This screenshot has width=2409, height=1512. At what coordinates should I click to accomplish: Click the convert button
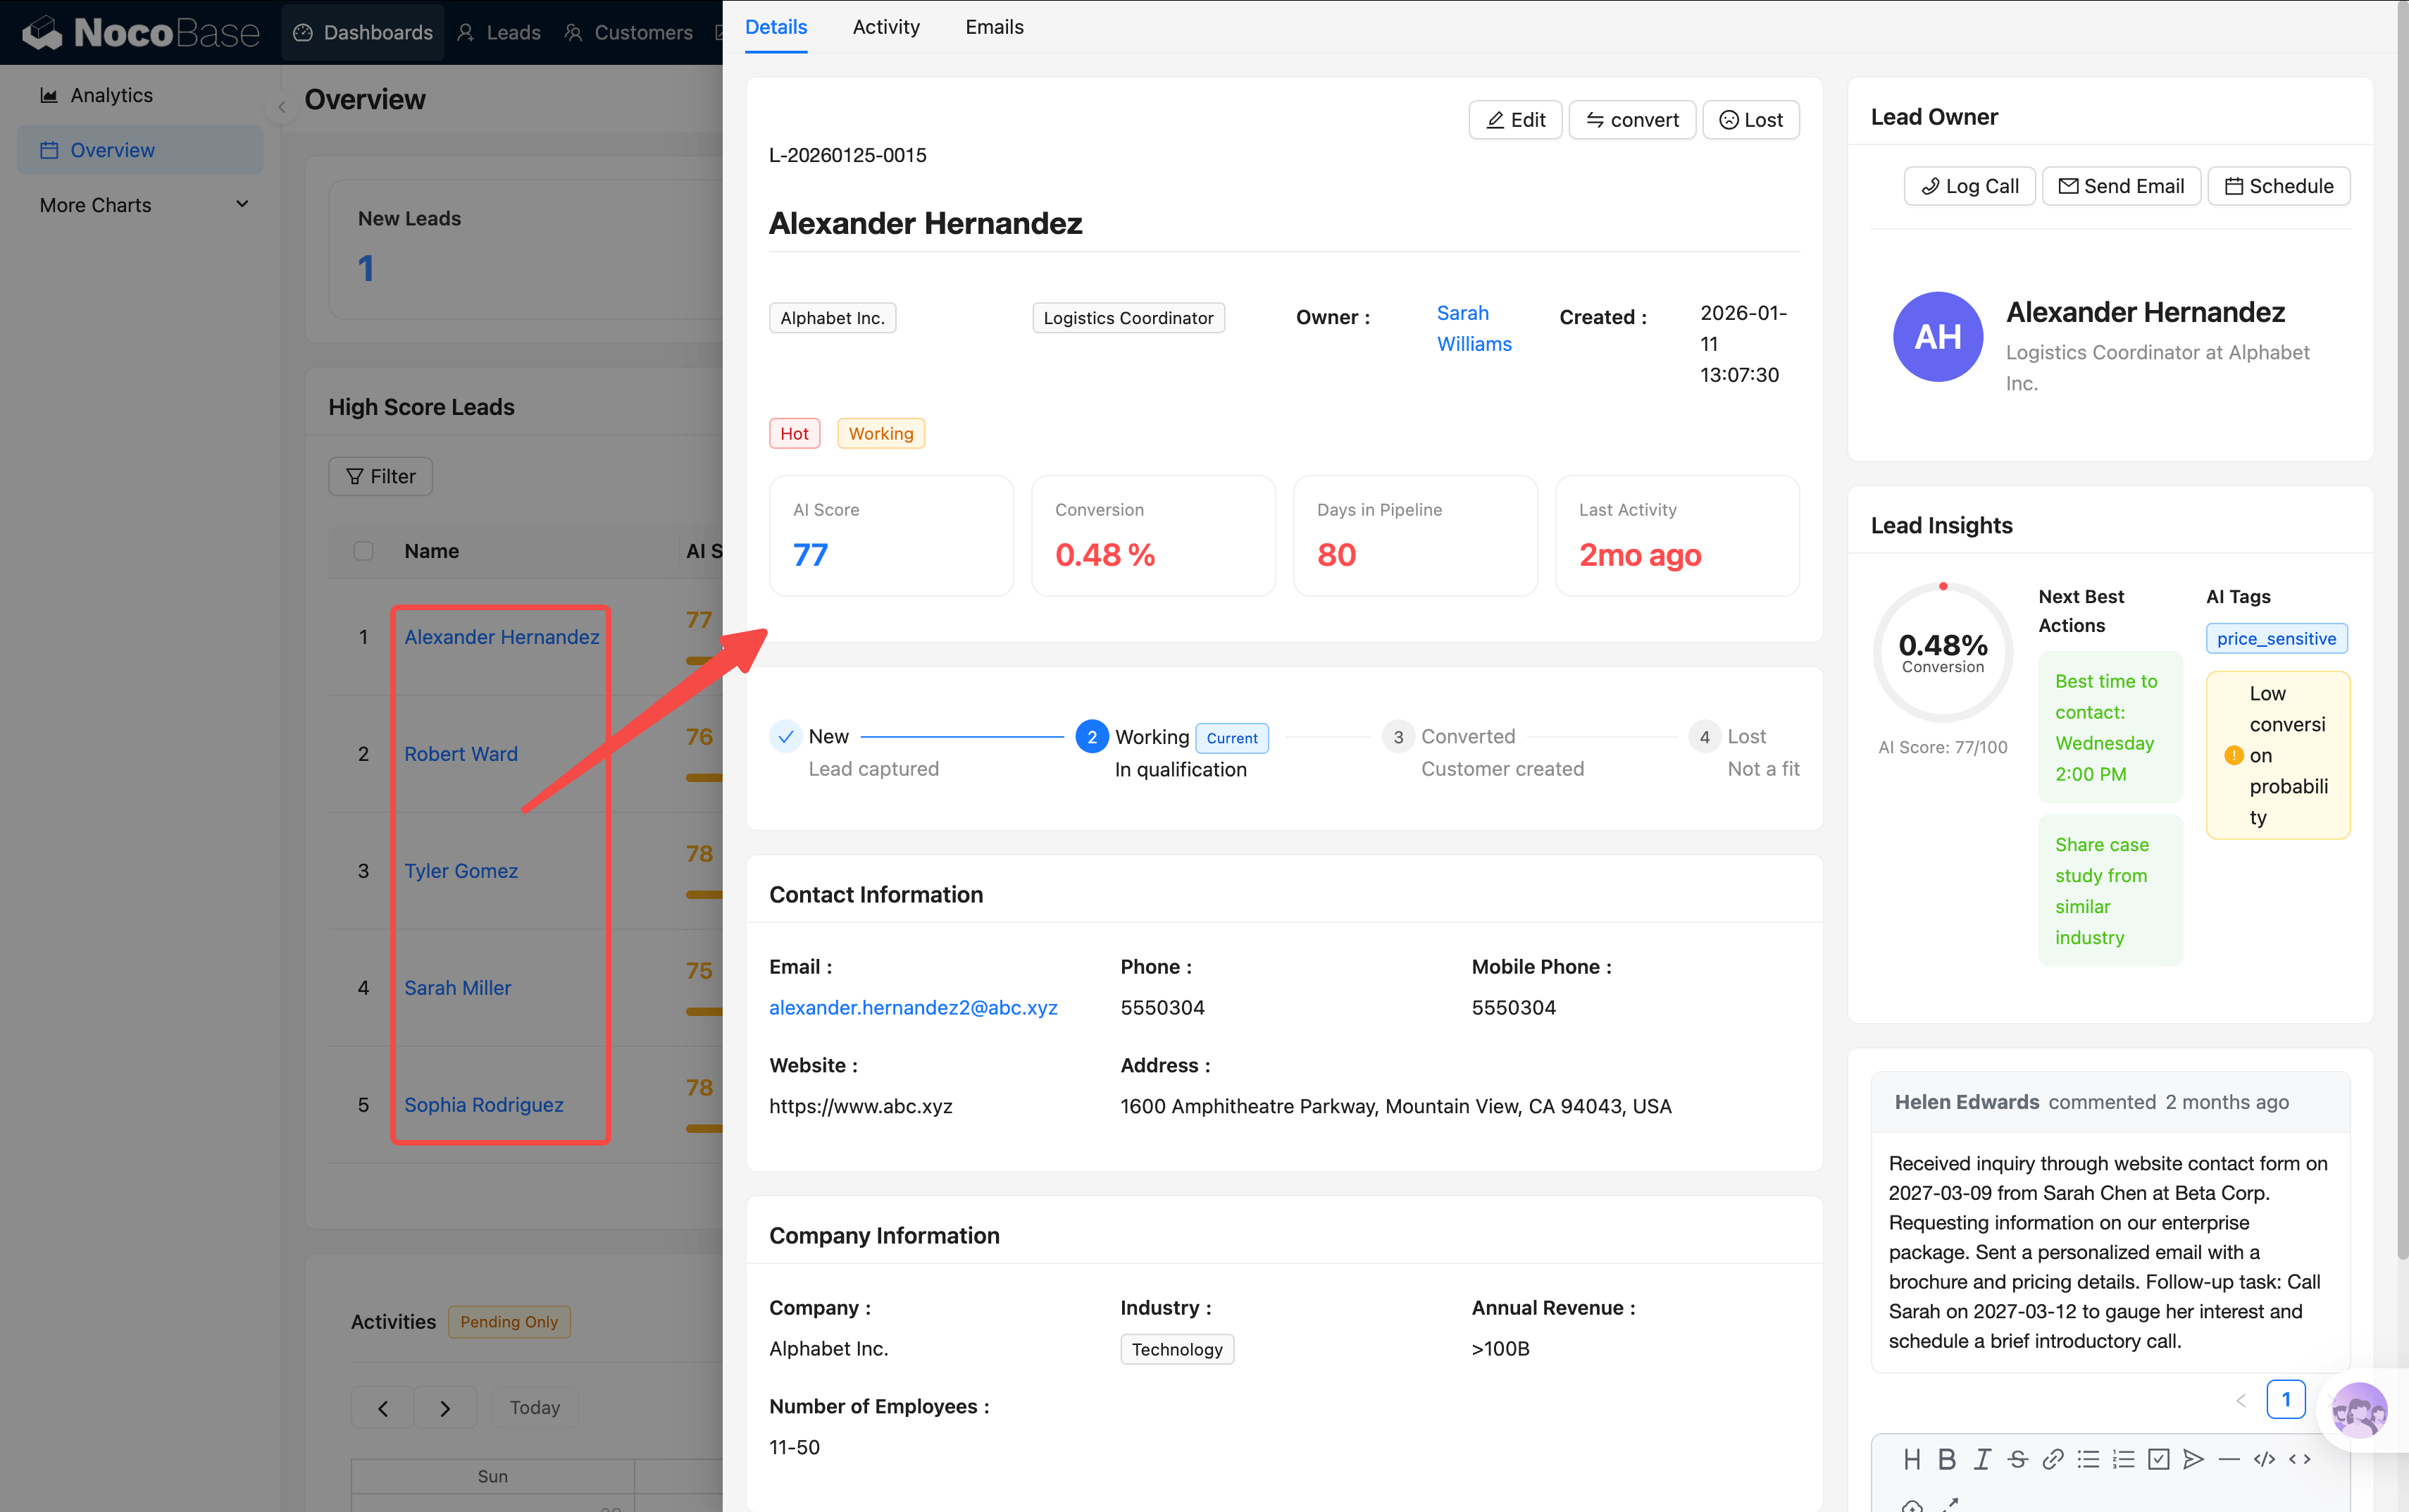(x=1631, y=120)
